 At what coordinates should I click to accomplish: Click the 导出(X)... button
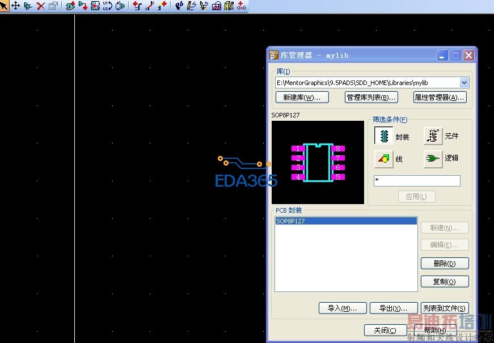[394, 308]
